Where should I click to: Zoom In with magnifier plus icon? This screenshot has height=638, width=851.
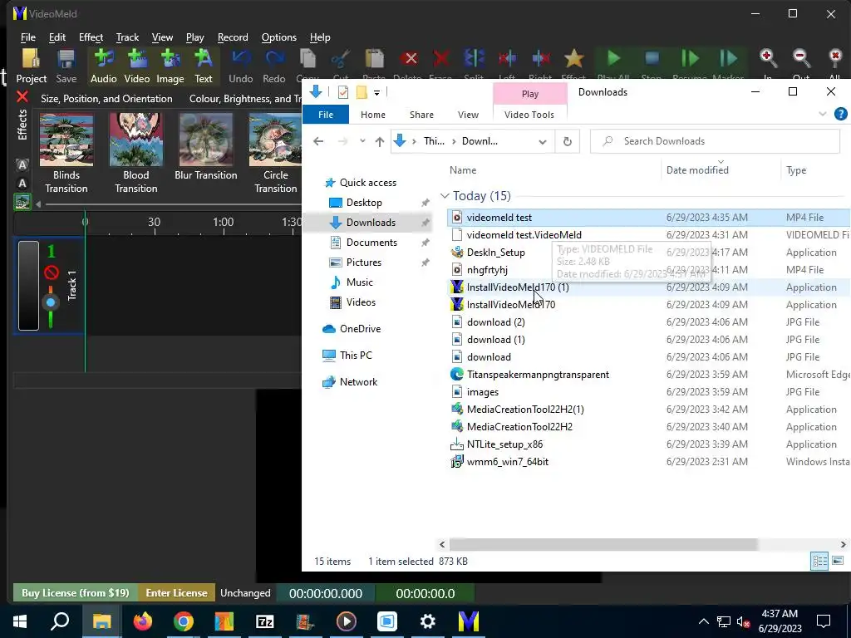point(768,59)
